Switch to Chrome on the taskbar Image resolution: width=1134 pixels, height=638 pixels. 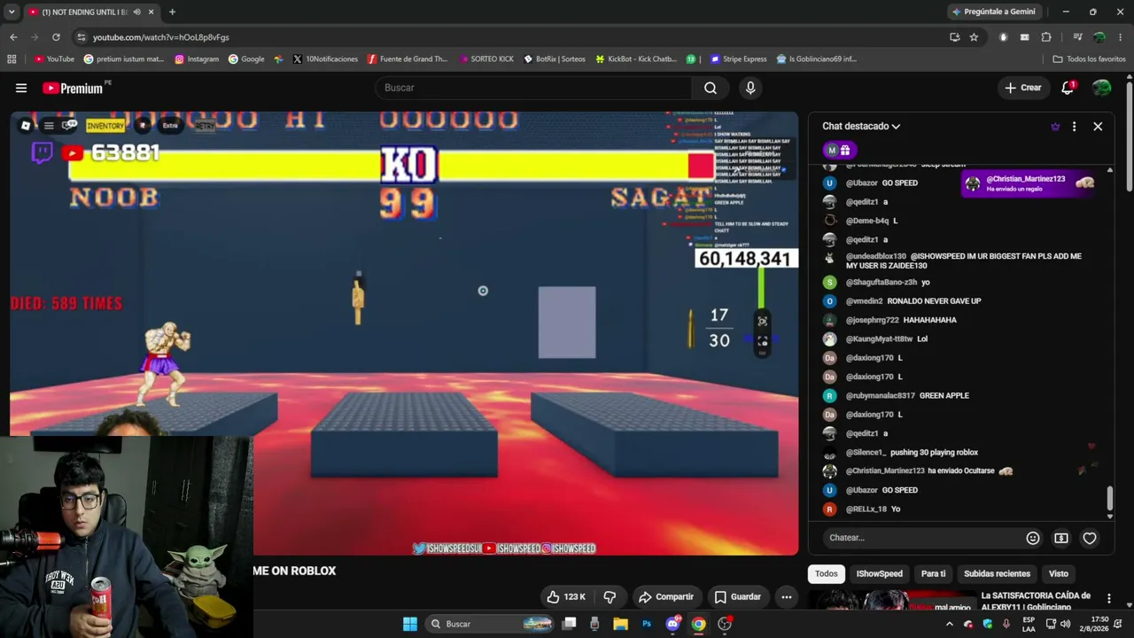coord(699,624)
